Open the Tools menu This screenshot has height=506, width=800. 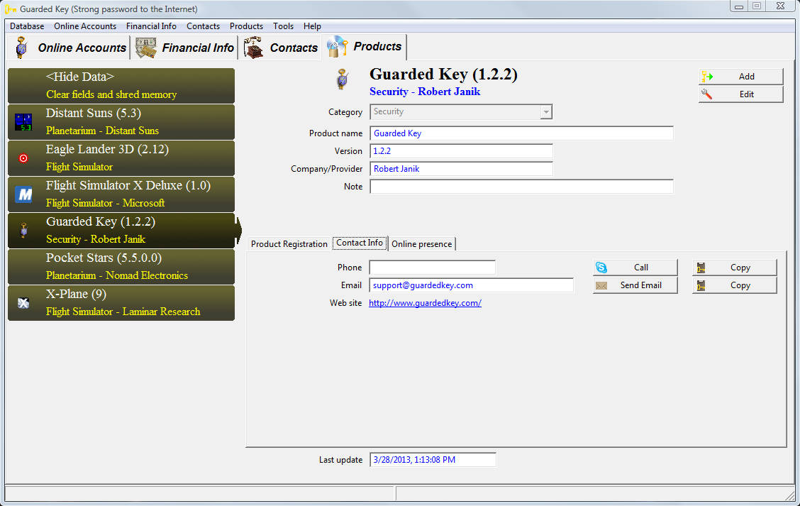(x=283, y=26)
